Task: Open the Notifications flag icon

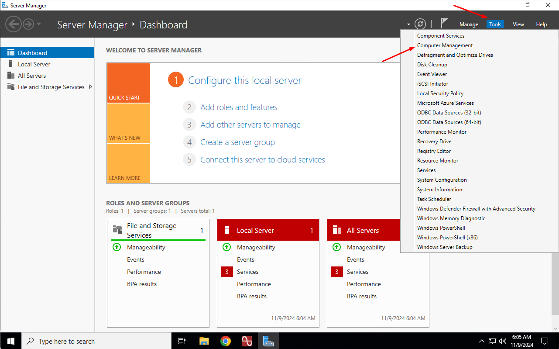Action: tap(444, 24)
